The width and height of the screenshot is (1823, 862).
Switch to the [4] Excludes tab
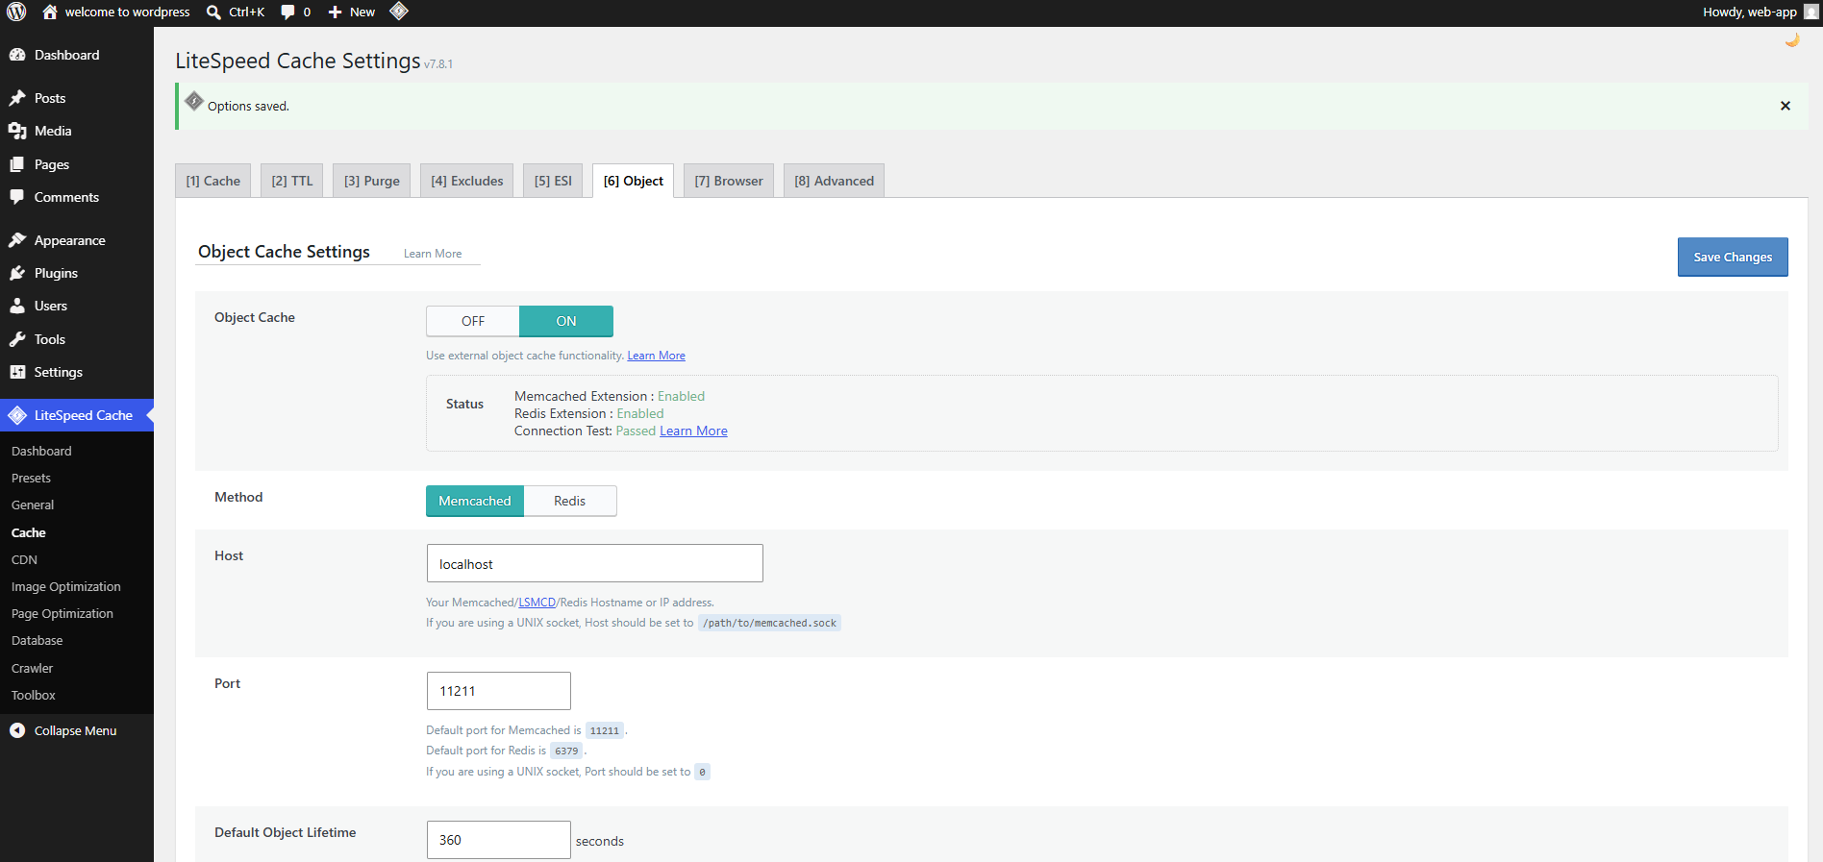tap(467, 181)
